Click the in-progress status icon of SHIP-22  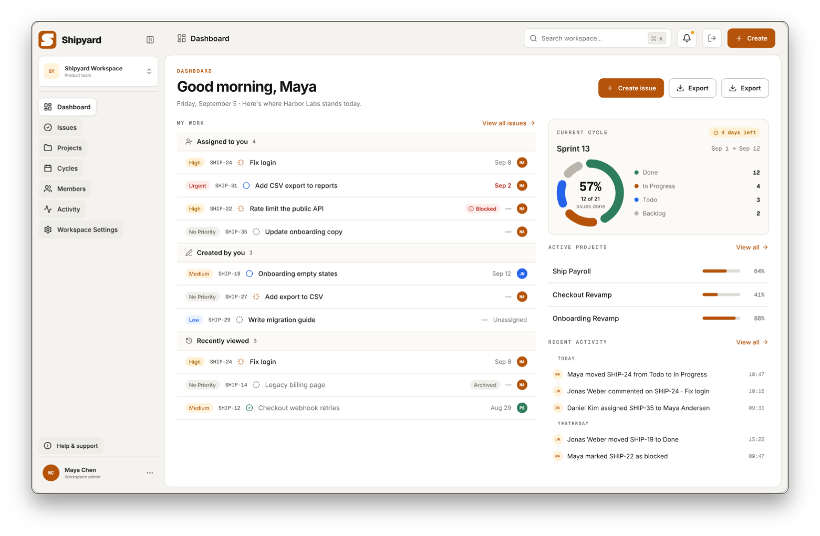click(x=241, y=209)
